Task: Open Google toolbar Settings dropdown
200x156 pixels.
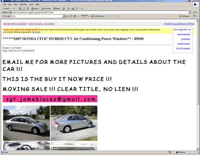Action: pyautogui.click(x=185, y=16)
